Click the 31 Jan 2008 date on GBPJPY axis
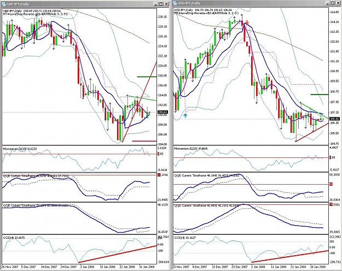Image resolution: width=342 pixels, height=271 pixels. (147, 267)
